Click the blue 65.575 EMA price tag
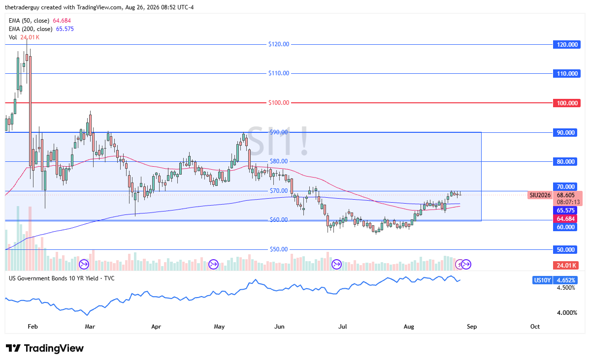 click(565, 211)
